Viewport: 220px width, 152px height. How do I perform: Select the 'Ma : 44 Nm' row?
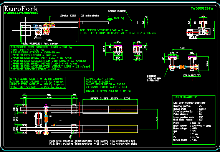pos(186,137)
